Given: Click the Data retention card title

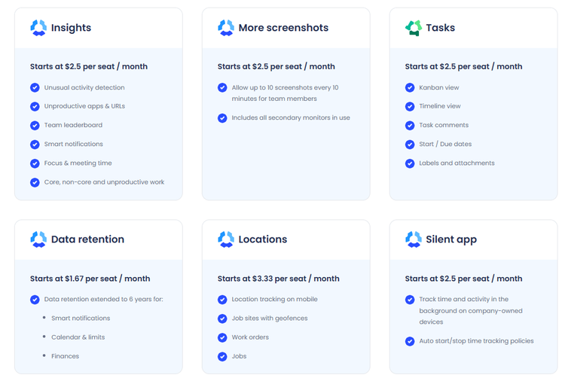Looking at the screenshot, I should (87, 239).
